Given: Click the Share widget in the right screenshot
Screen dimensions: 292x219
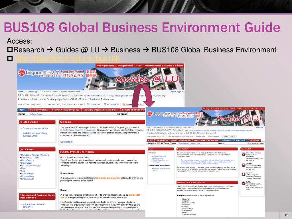Looking at the screenshot, I should coord(229,137).
